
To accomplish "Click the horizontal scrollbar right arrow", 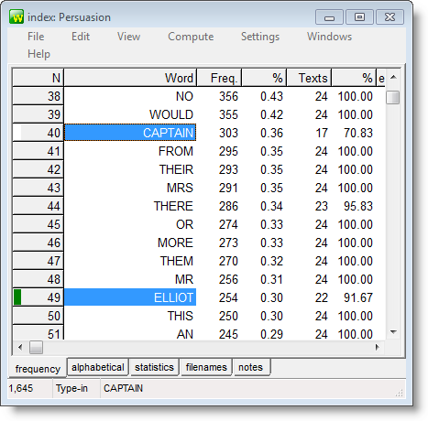I will tap(378, 347).
